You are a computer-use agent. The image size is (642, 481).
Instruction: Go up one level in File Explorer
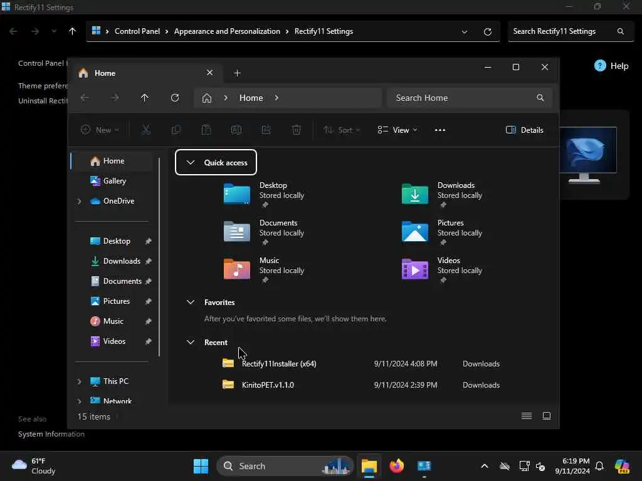pyautogui.click(x=145, y=98)
